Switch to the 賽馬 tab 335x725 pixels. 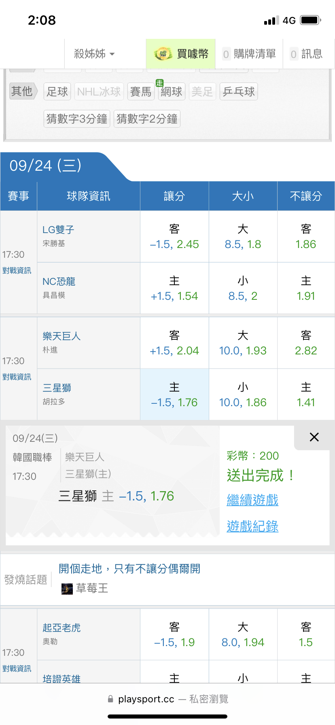pos(141,92)
